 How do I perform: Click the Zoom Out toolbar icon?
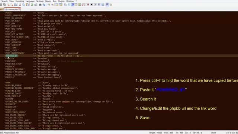coord(52,5)
